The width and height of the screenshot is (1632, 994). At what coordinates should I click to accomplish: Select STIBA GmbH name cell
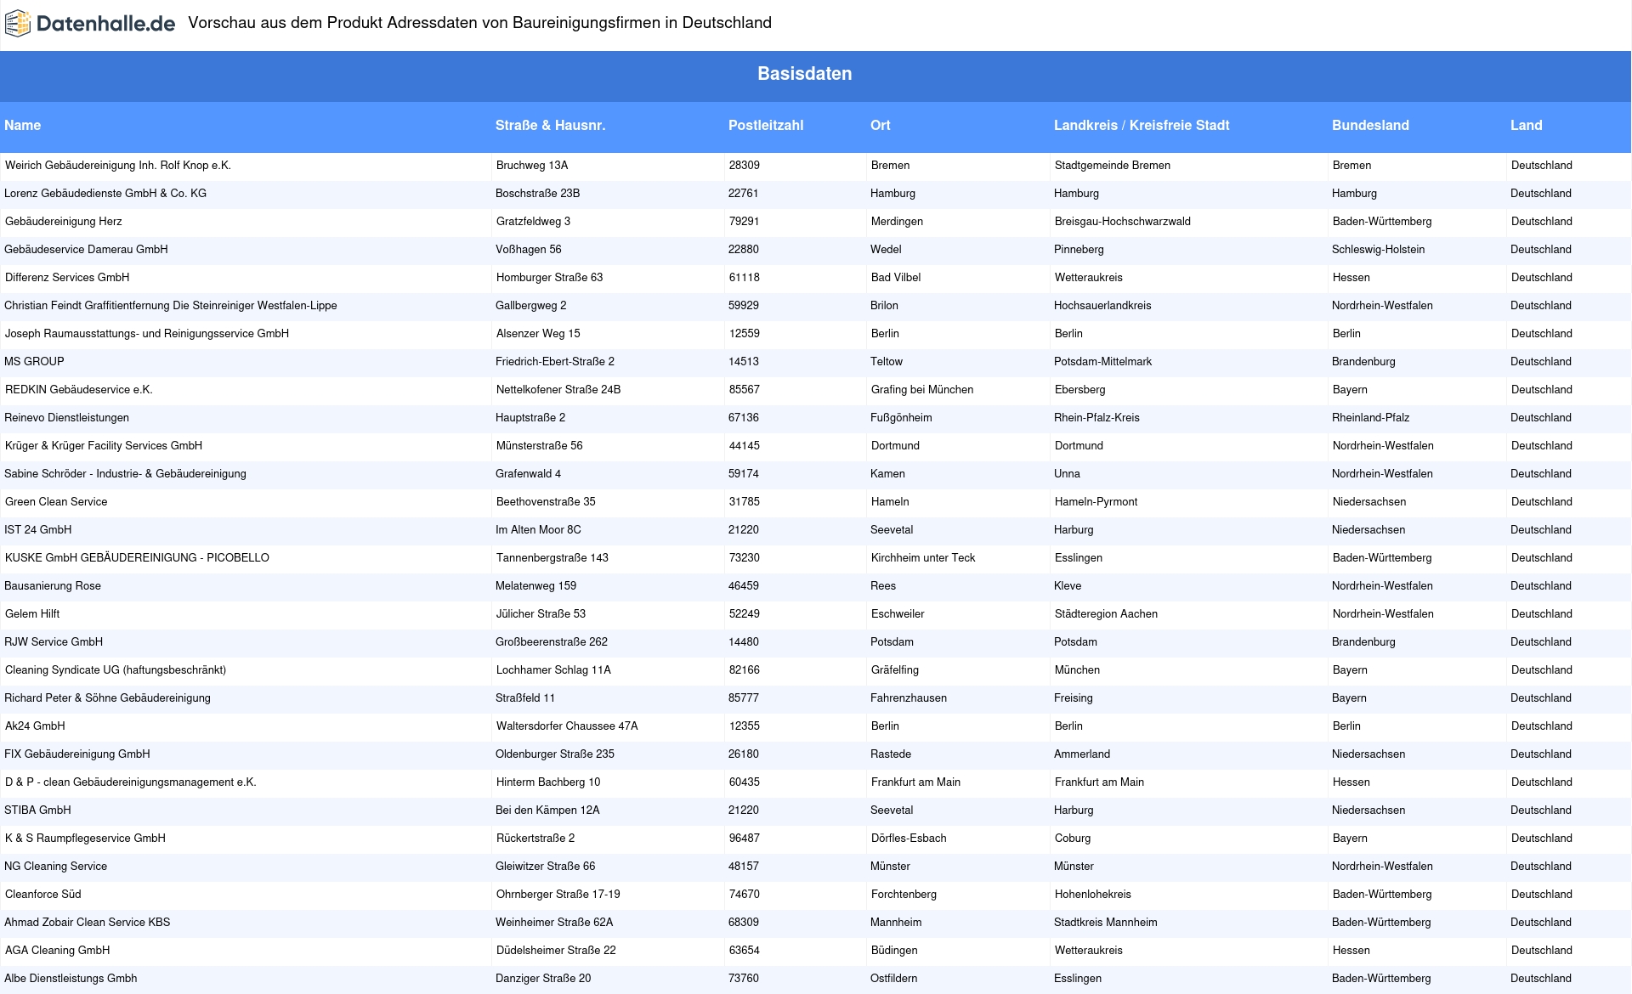(x=37, y=810)
